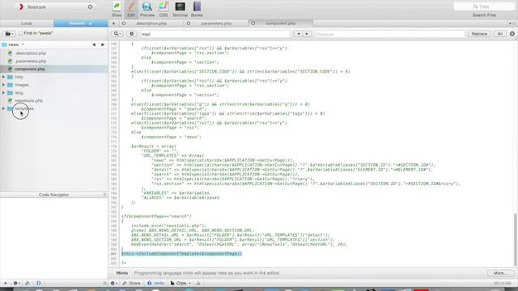Image resolution: width=518 pixels, height=291 pixels.
Task: Expand the templates folder
Action: point(3,108)
